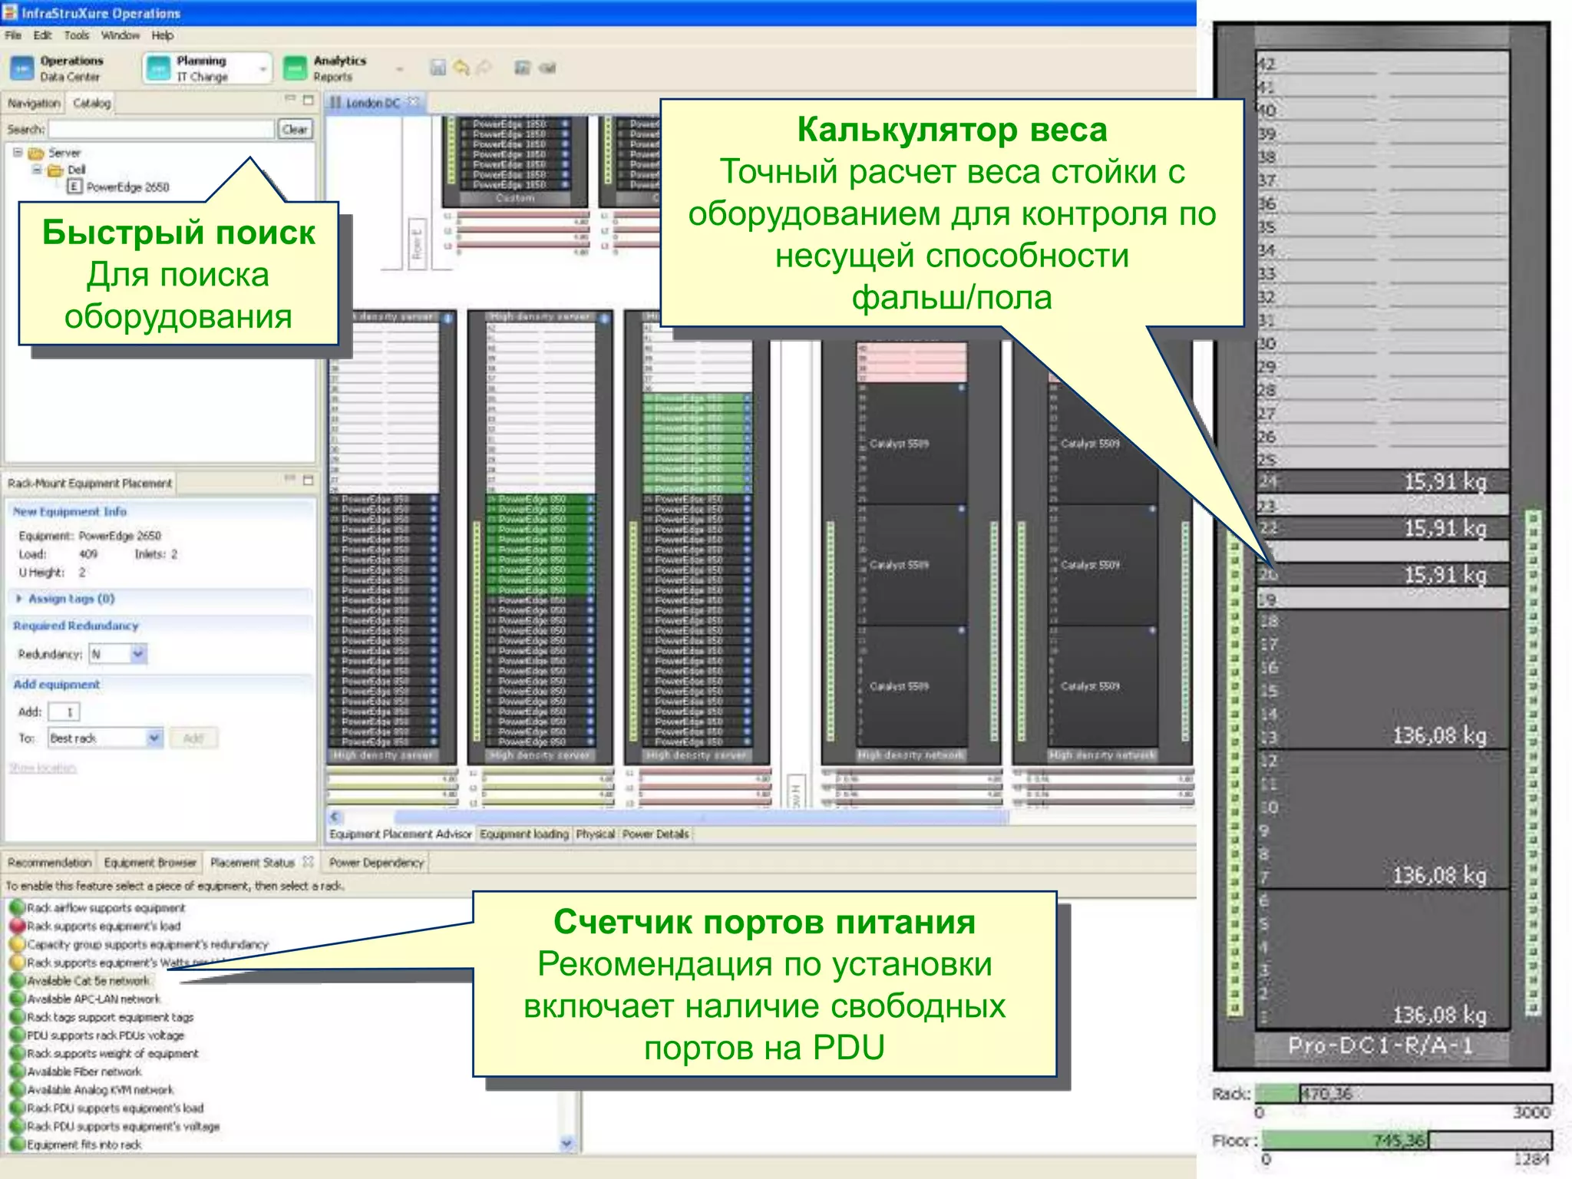Click the Print toolbar icon
This screenshot has height=1179, width=1572.
point(523,68)
